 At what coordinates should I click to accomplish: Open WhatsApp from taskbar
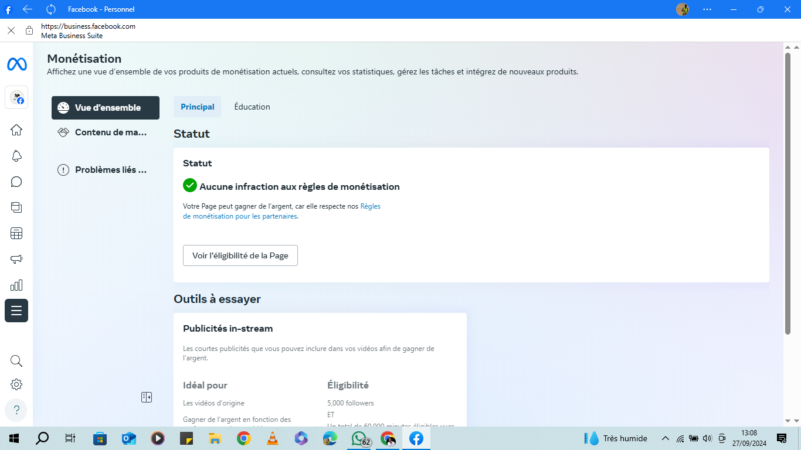359,438
